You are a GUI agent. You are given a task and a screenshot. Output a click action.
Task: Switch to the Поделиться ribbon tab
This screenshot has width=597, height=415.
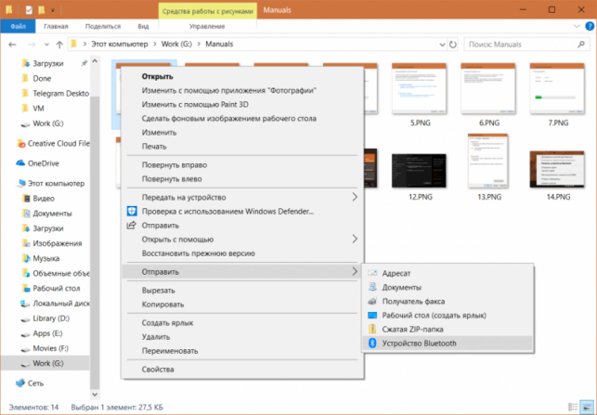click(103, 26)
